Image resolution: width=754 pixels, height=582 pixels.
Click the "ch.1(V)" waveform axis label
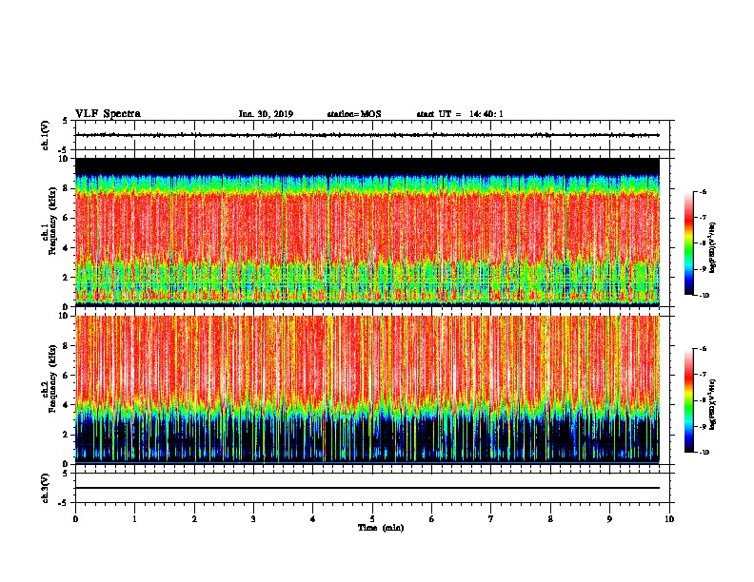click(x=45, y=135)
